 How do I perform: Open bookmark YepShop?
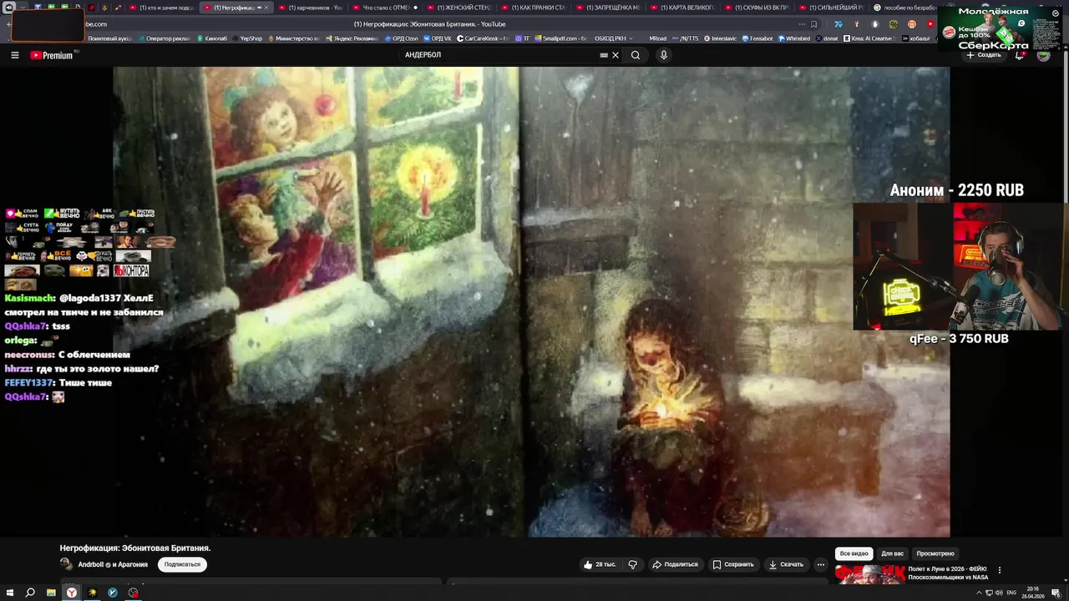tap(248, 38)
